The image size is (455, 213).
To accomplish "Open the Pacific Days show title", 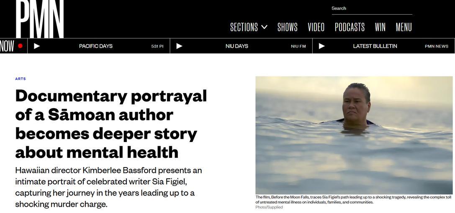I will coord(96,46).
